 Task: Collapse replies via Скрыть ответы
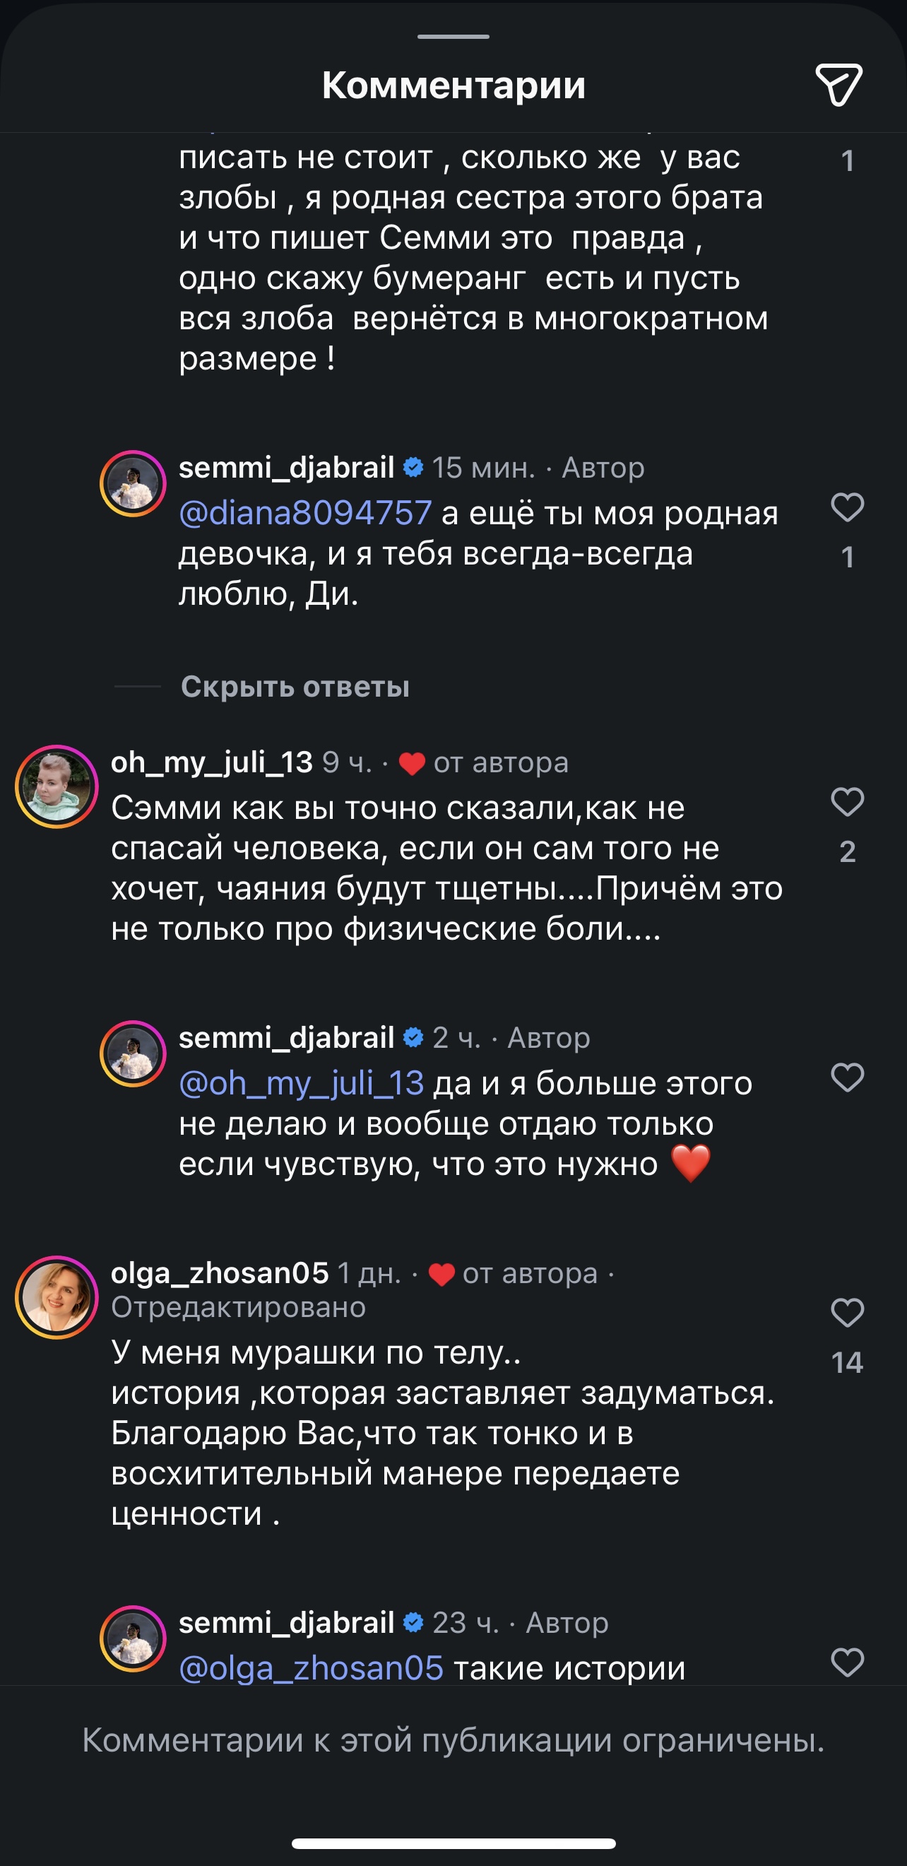295,686
